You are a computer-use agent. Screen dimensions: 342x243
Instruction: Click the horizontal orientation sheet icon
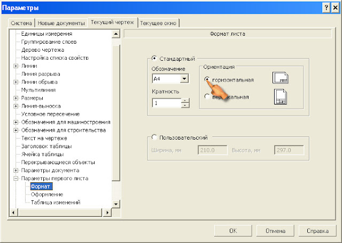pyautogui.click(x=281, y=78)
